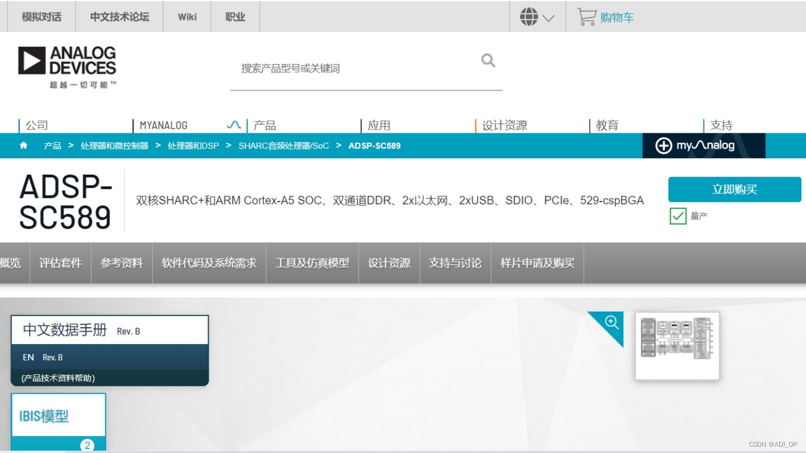This screenshot has width=806, height=453.
Task: Click the ADSP-SC589 breadcrumb text
Action: pos(375,146)
